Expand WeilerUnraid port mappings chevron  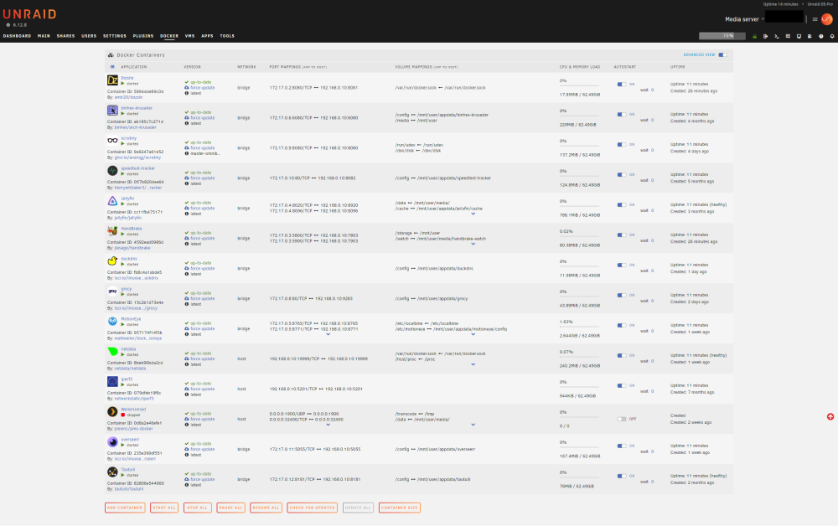(x=328, y=425)
